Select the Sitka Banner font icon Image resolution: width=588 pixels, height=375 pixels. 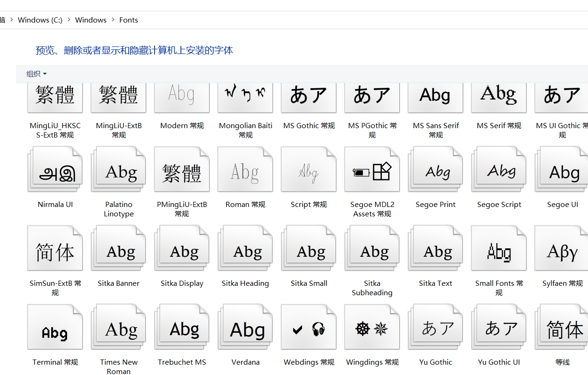click(118, 248)
